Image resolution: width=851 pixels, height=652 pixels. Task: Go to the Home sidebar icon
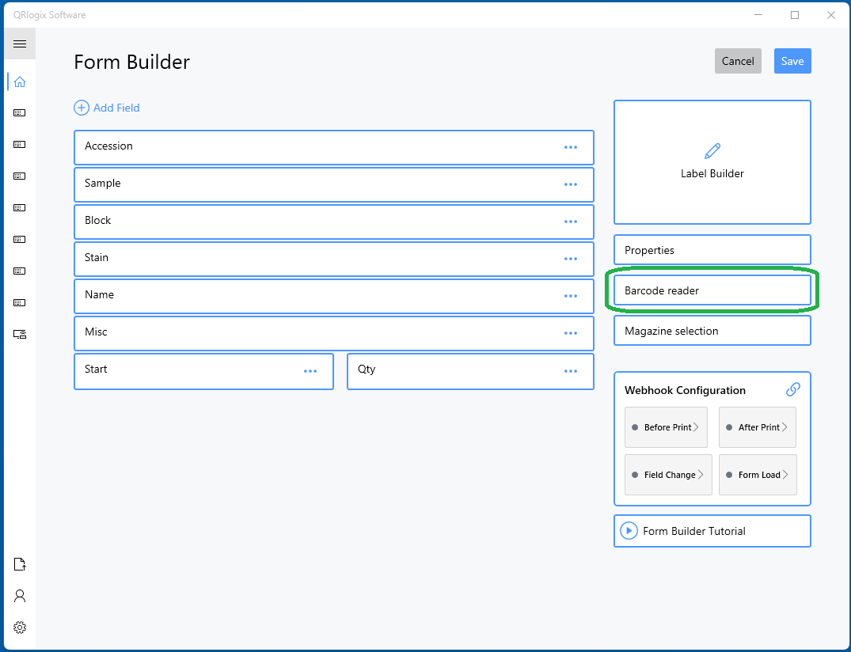tap(20, 81)
